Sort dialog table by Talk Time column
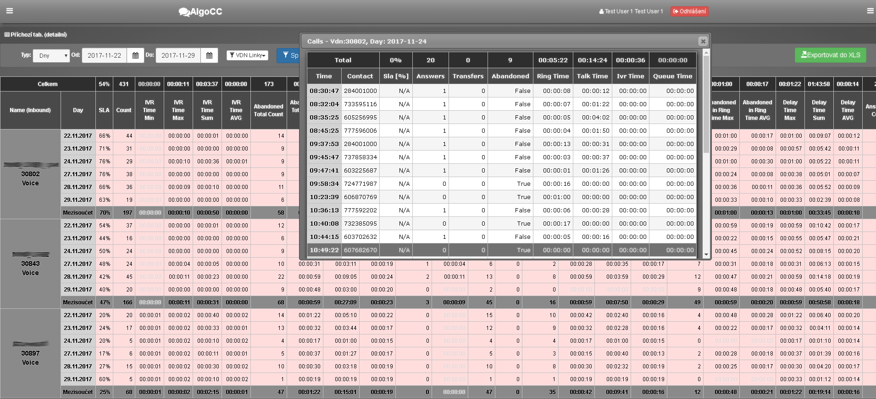 point(592,76)
